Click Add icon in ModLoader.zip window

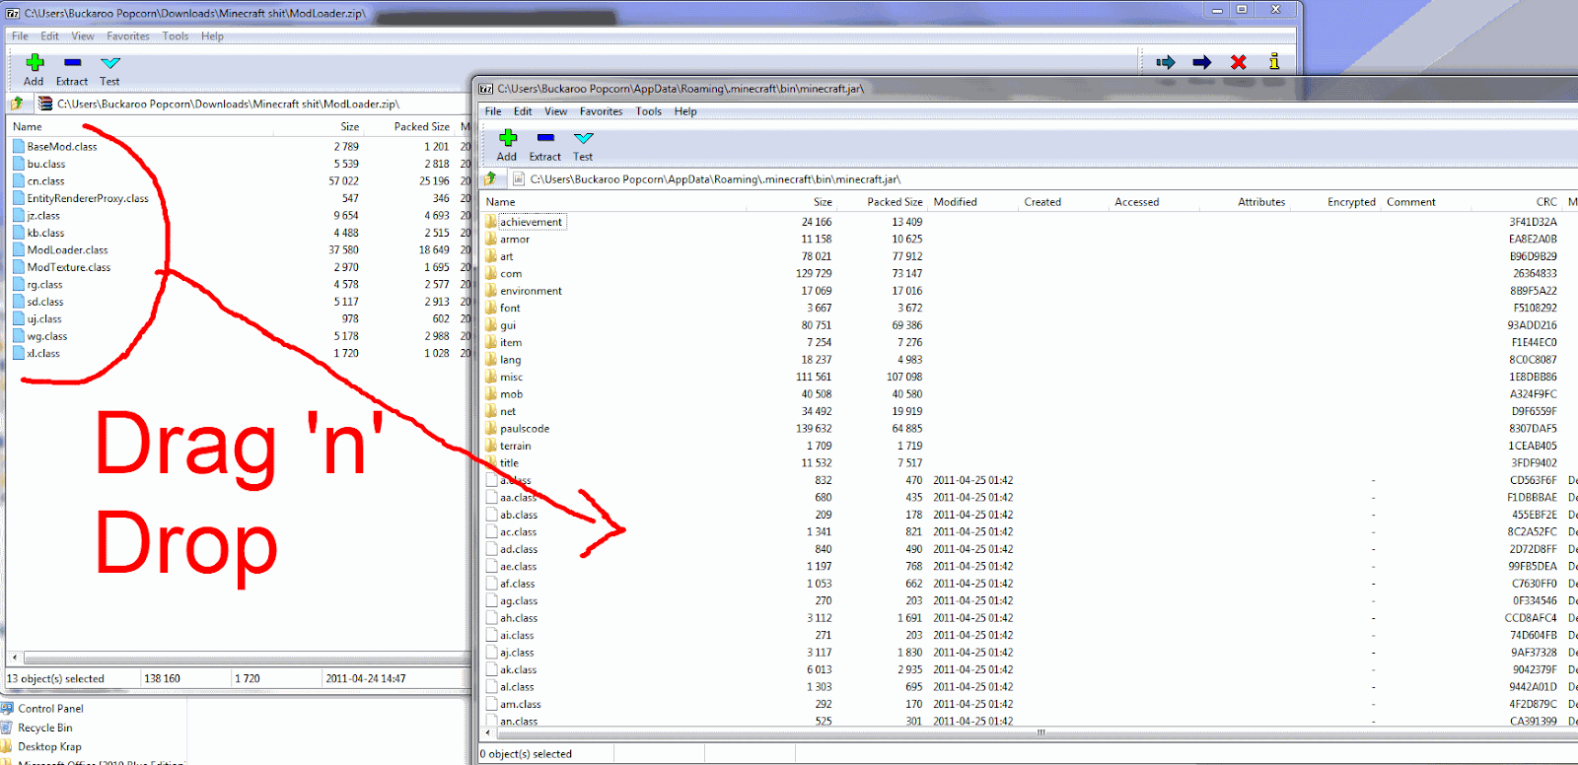click(x=35, y=62)
